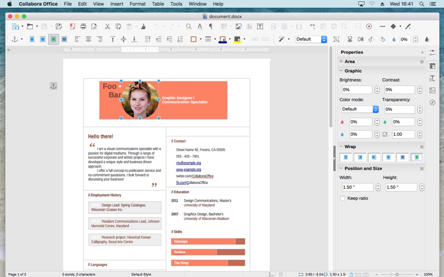Screen dimensions: 444x277
Task: Follow the www.example.org link
Action: click(188, 170)
